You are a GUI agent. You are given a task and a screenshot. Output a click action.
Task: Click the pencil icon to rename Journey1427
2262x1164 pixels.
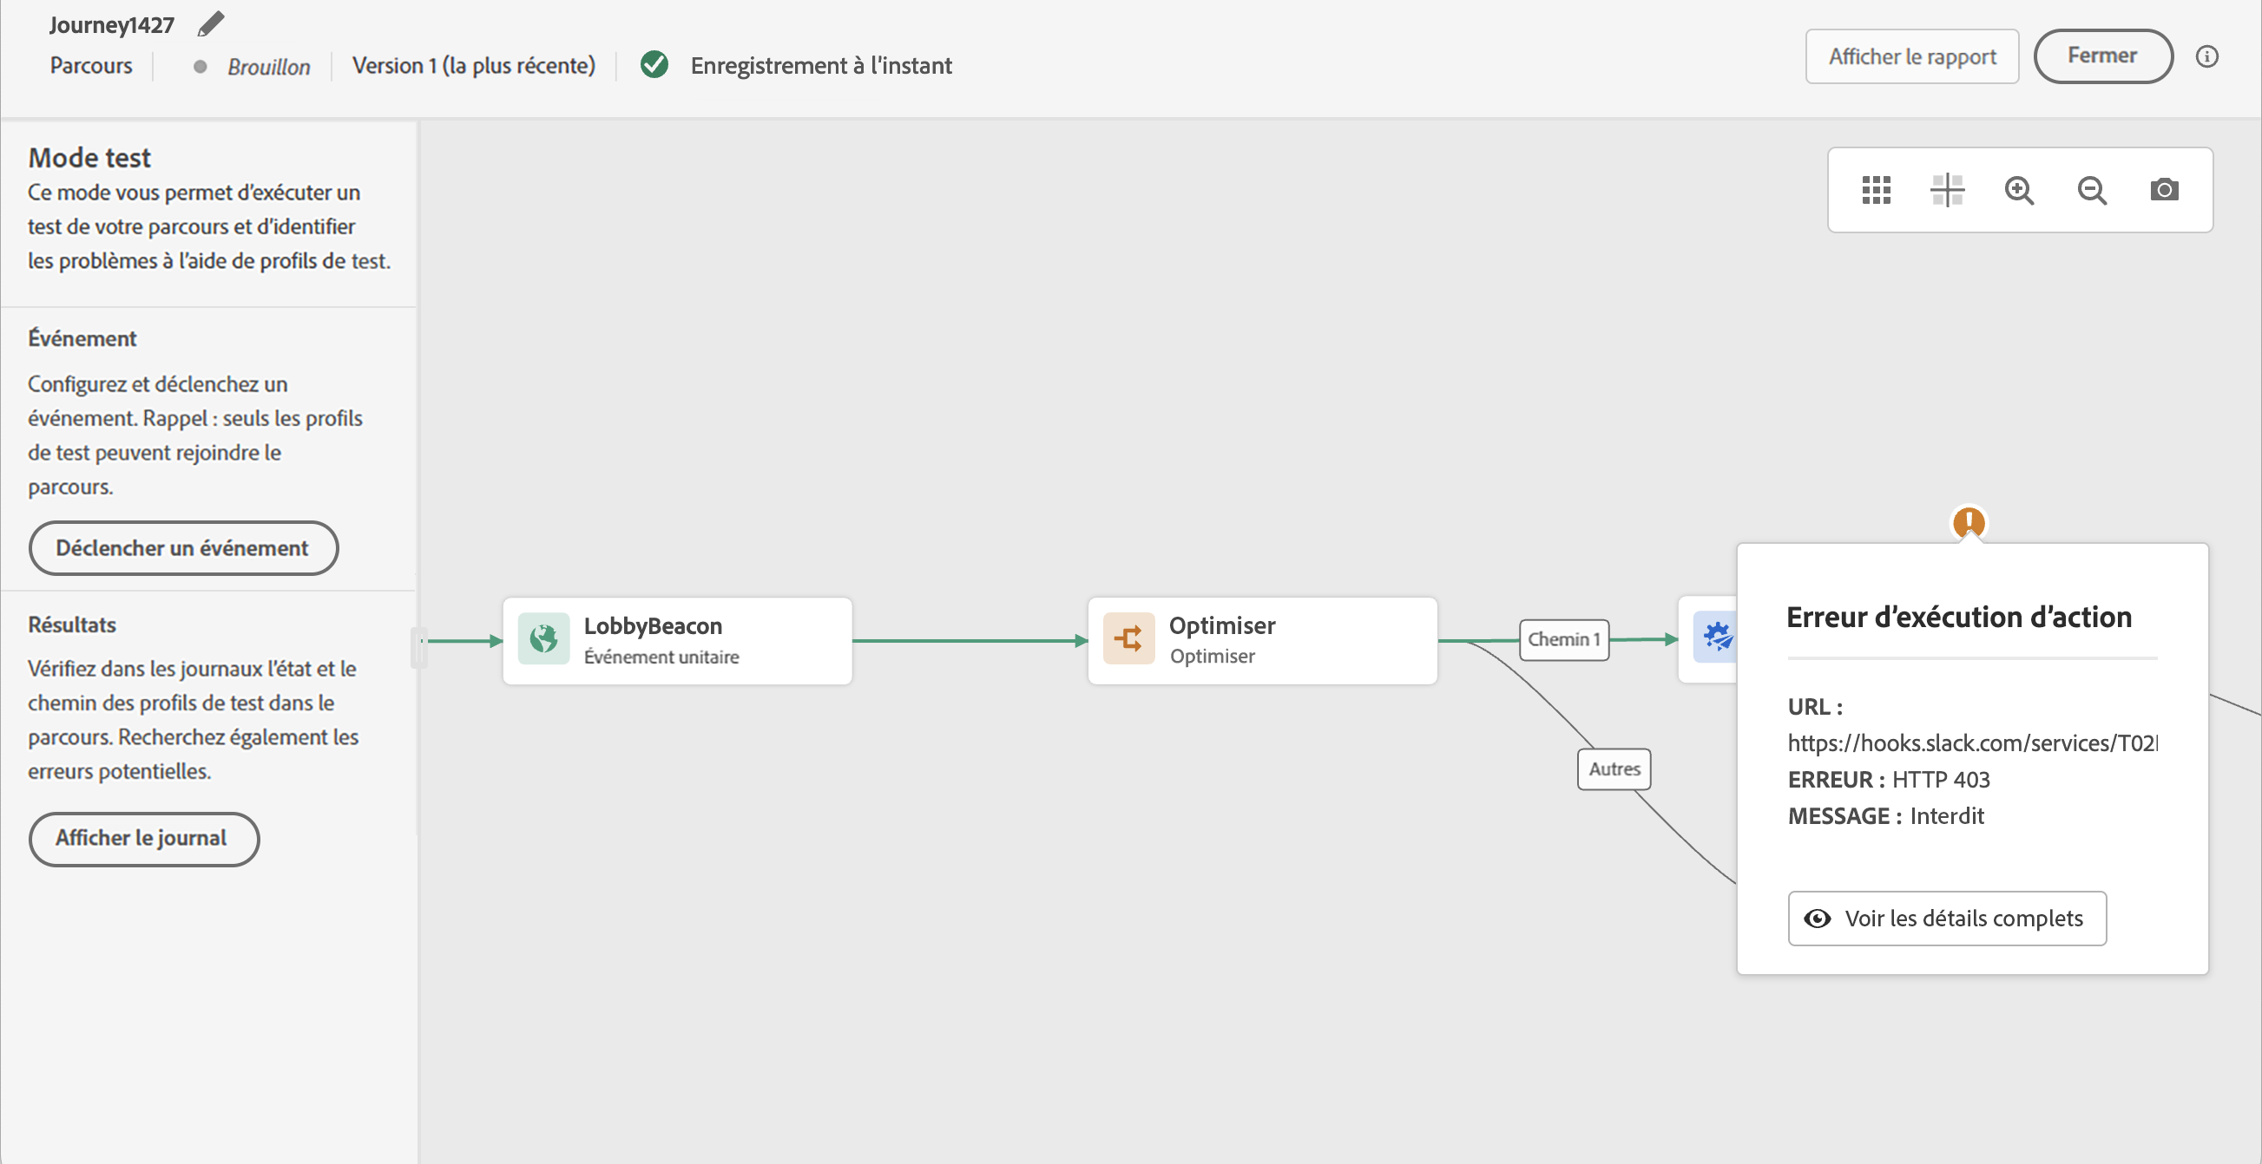click(211, 23)
